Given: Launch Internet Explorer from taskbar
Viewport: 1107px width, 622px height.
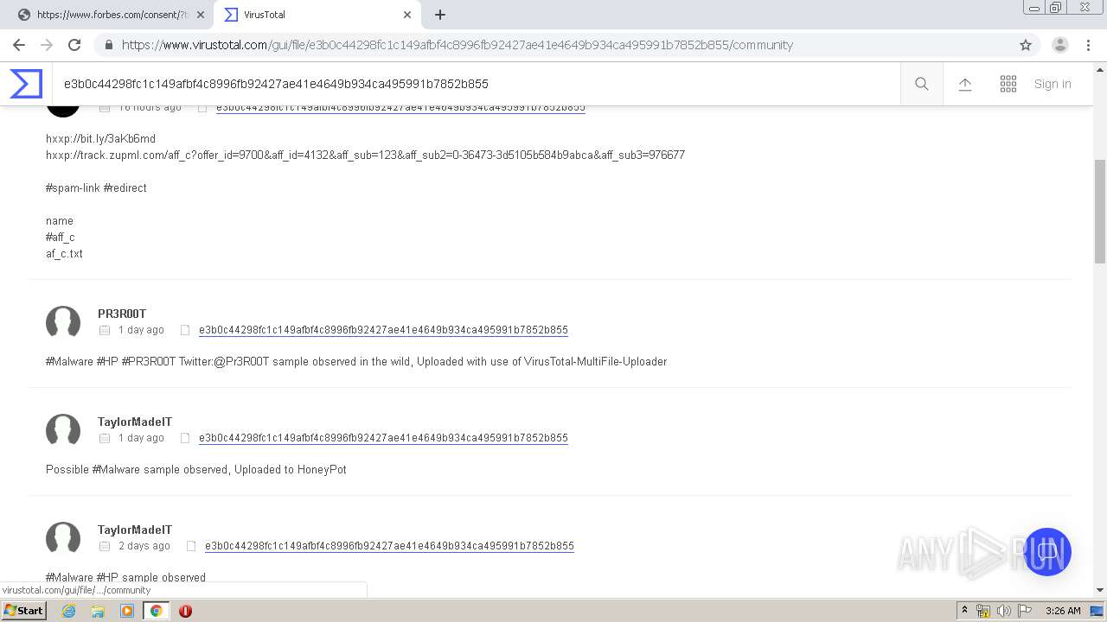Looking at the screenshot, I should tap(68, 611).
